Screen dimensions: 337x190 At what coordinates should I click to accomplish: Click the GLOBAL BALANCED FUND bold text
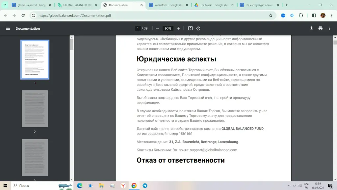243,129
